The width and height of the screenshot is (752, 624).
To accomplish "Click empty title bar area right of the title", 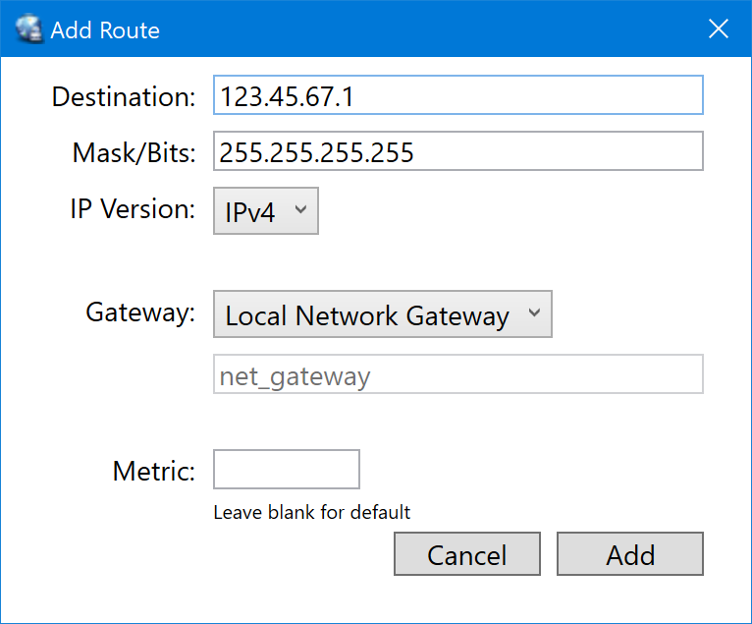I will 432,29.
